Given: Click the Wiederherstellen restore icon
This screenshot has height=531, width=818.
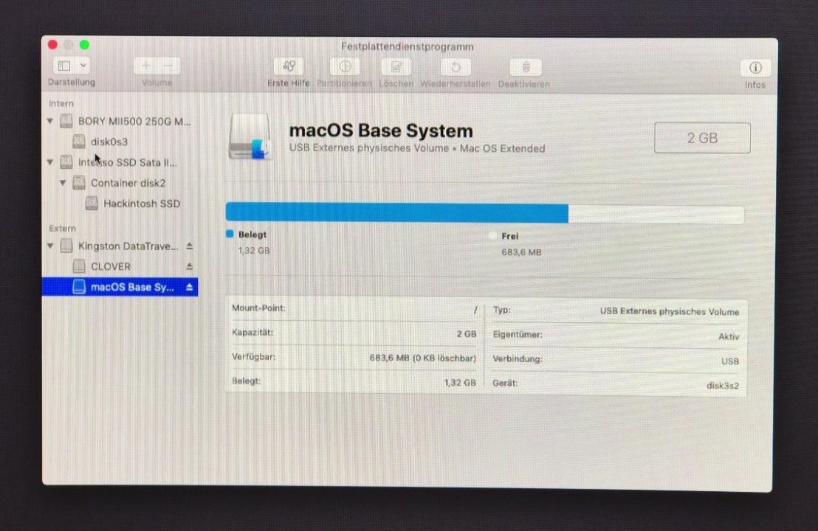Looking at the screenshot, I should click(456, 67).
